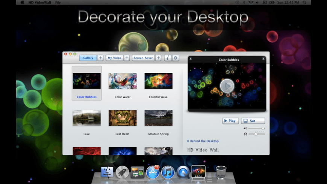Click the Color Bubbles label text
Screen dimensions: 327x184
pos(86,97)
